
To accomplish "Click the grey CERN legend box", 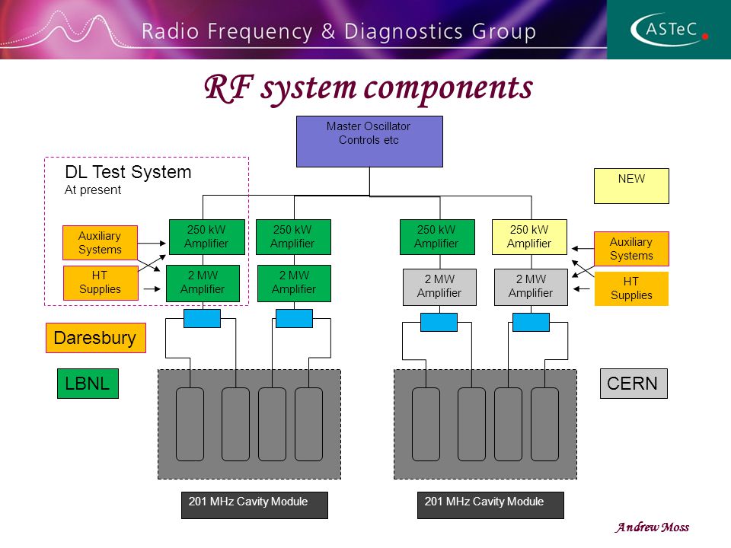I will [x=634, y=384].
